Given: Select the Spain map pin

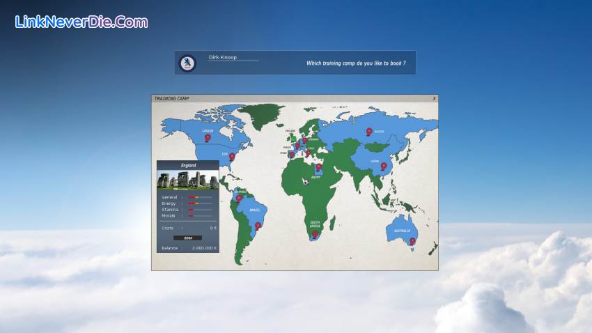Looking at the screenshot, I should click(x=290, y=155).
